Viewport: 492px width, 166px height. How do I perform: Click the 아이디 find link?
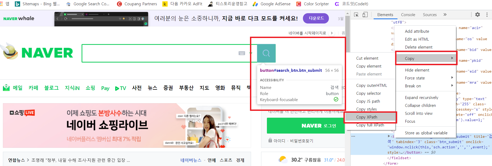click(279, 141)
